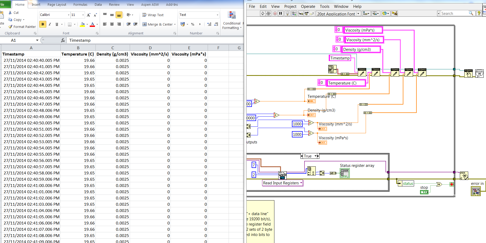Toggle Italic formatting in Excel
The image size is (486, 243).
pyautogui.click(x=50, y=24)
